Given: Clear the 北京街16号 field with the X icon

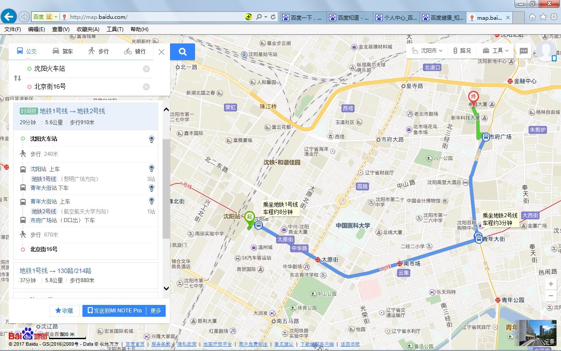Looking at the screenshot, I should 146,86.
